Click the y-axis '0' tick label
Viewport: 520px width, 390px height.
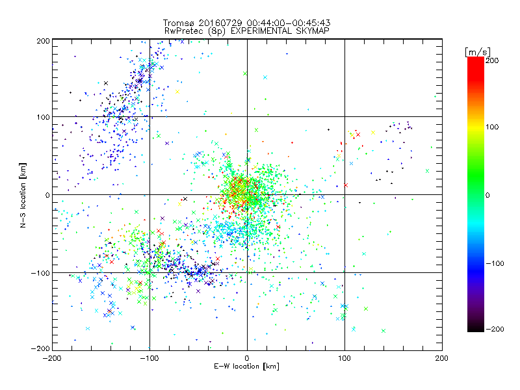(47, 195)
